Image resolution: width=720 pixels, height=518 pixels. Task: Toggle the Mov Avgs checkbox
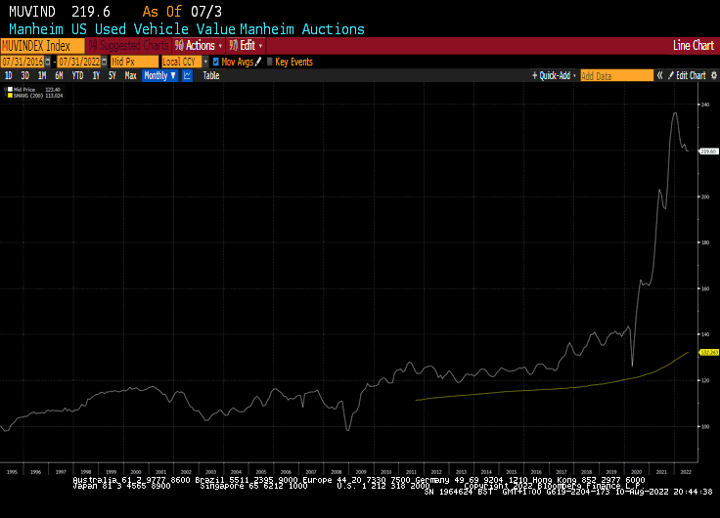(216, 62)
